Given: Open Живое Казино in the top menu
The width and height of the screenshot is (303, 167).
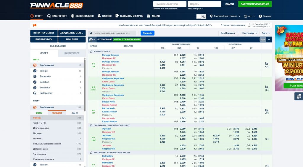Looking at the screenshot, I should coord(82,16).
